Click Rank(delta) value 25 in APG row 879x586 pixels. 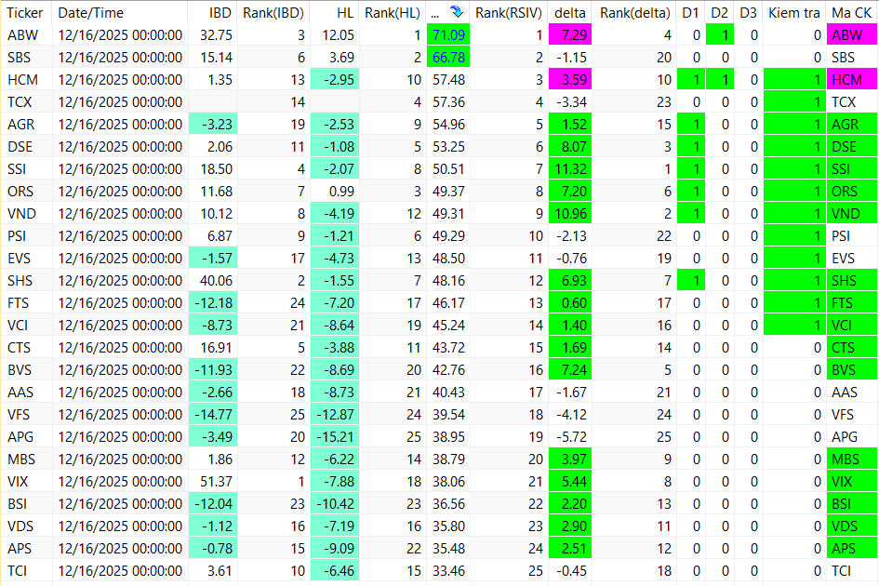[664, 436]
